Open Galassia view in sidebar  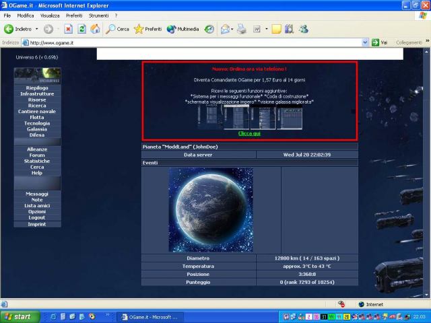pyautogui.click(x=37, y=129)
